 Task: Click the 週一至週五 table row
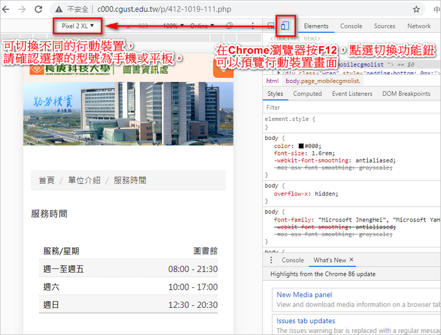pos(129,269)
